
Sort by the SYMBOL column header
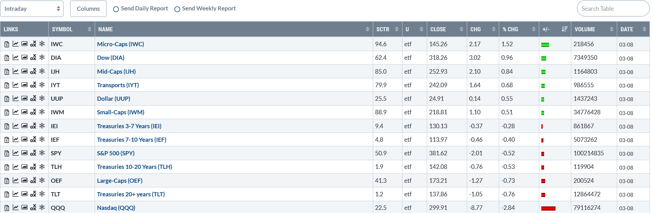(x=71, y=29)
